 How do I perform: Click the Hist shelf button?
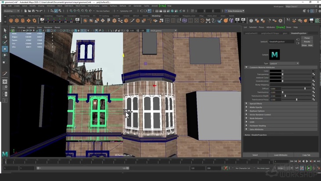(x=42, y=21)
